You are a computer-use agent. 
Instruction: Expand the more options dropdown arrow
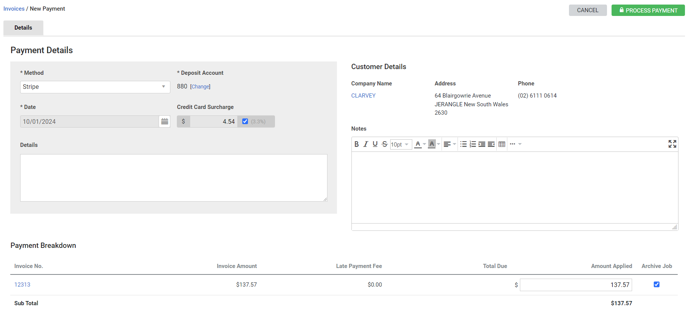pos(520,144)
